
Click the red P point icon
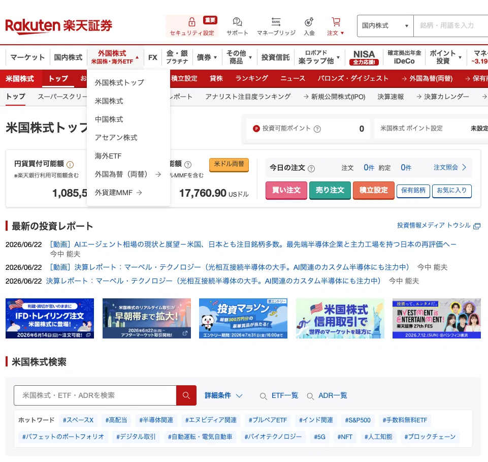(256, 129)
